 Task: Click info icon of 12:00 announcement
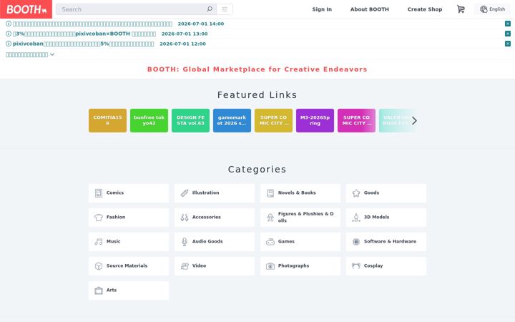(x=9, y=44)
